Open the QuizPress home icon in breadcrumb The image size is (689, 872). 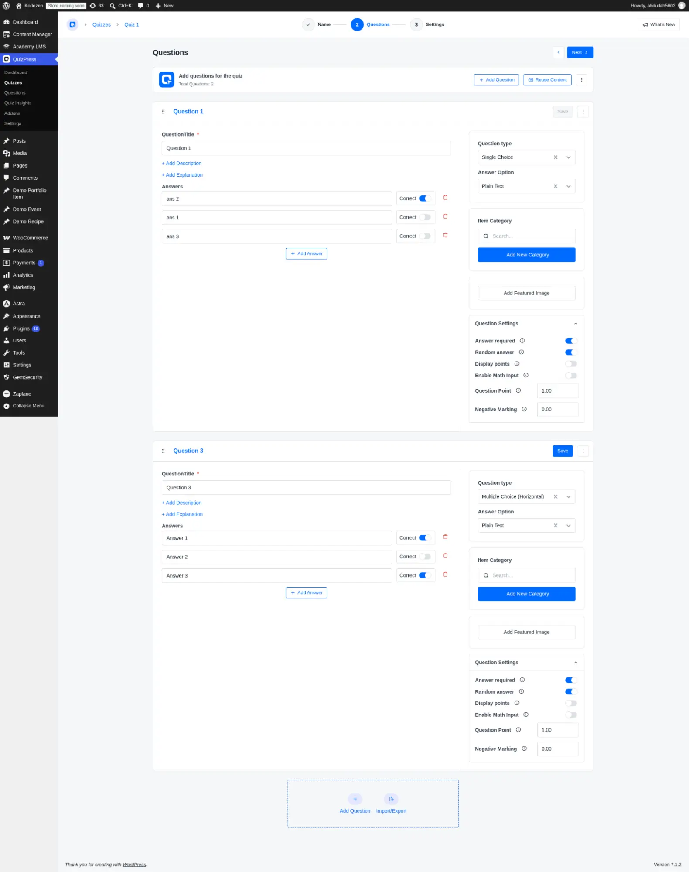coord(73,24)
